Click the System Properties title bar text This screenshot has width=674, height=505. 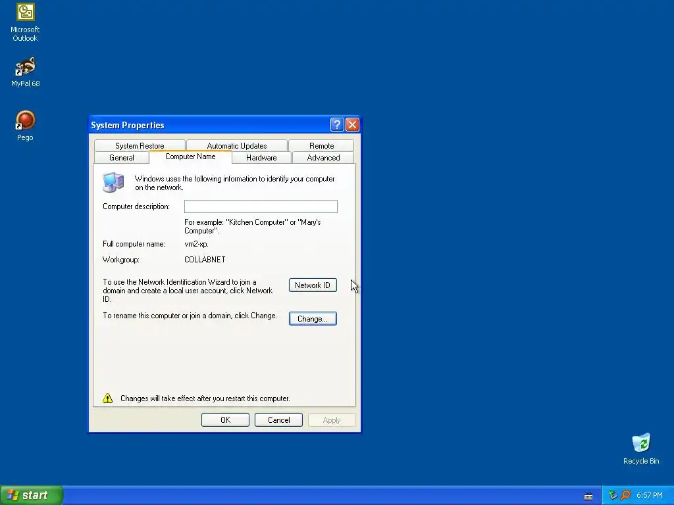click(x=128, y=126)
